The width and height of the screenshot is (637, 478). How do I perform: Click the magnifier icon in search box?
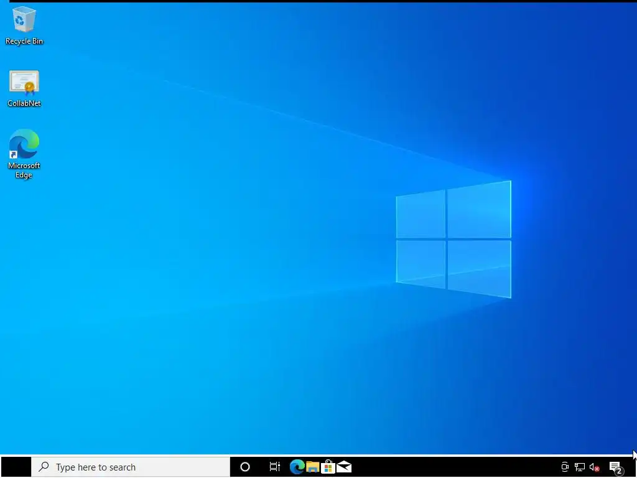(44, 467)
